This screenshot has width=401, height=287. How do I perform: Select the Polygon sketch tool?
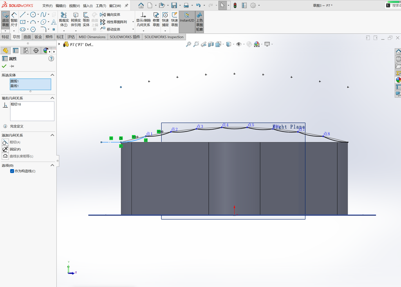pyautogui.click(x=33, y=29)
